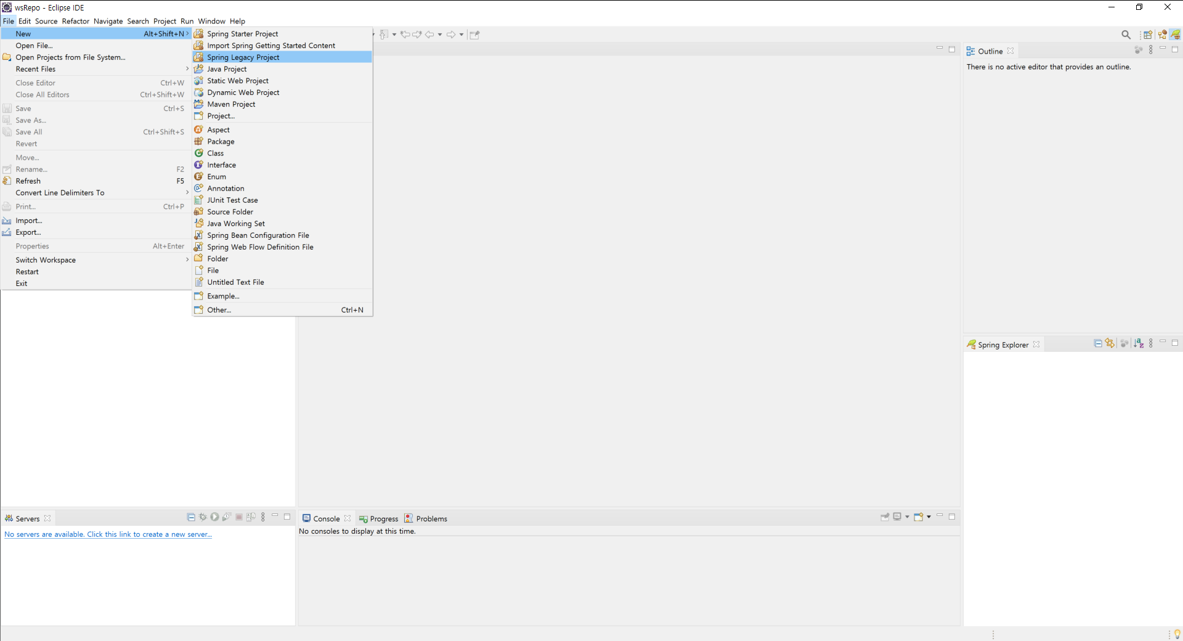Click Collapse All in Spring Explorer
The width and height of the screenshot is (1183, 641).
[x=1098, y=343]
